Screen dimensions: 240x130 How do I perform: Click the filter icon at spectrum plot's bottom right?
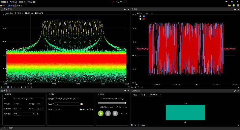pos(129,87)
